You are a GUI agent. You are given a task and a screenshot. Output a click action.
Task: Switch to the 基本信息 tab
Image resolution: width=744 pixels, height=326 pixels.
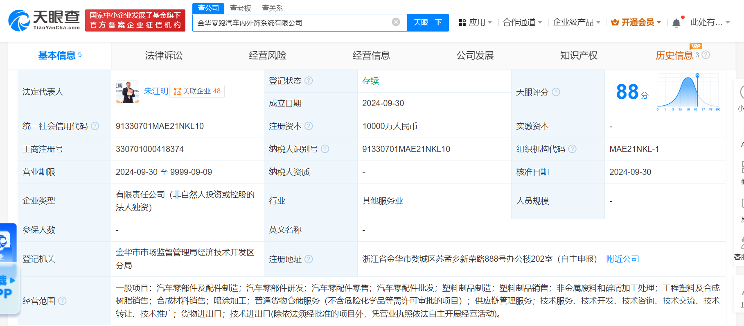click(60, 55)
